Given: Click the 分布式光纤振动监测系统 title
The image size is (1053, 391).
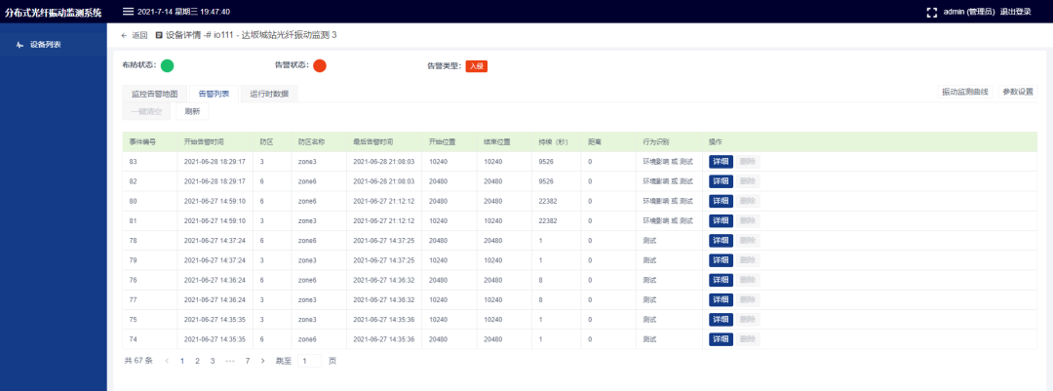Looking at the screenshot, I should click(x=53, y=12).
